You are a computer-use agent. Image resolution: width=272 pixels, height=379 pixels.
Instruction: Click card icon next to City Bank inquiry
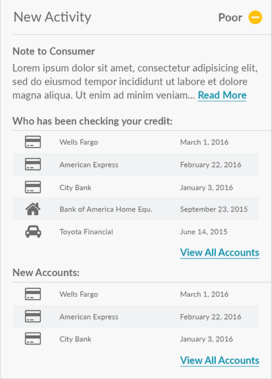click(x=33, y=187)
